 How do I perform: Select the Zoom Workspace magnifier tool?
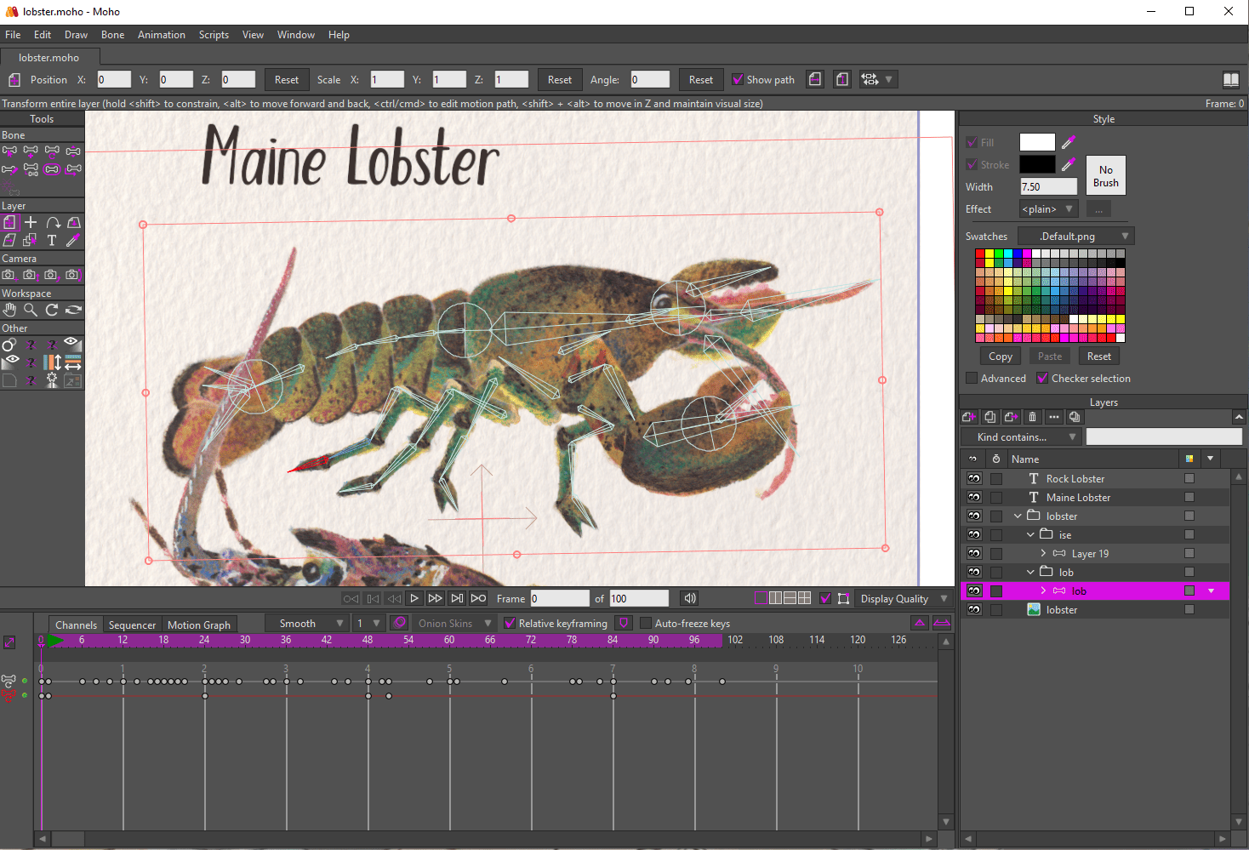click(x=31, y=310)
